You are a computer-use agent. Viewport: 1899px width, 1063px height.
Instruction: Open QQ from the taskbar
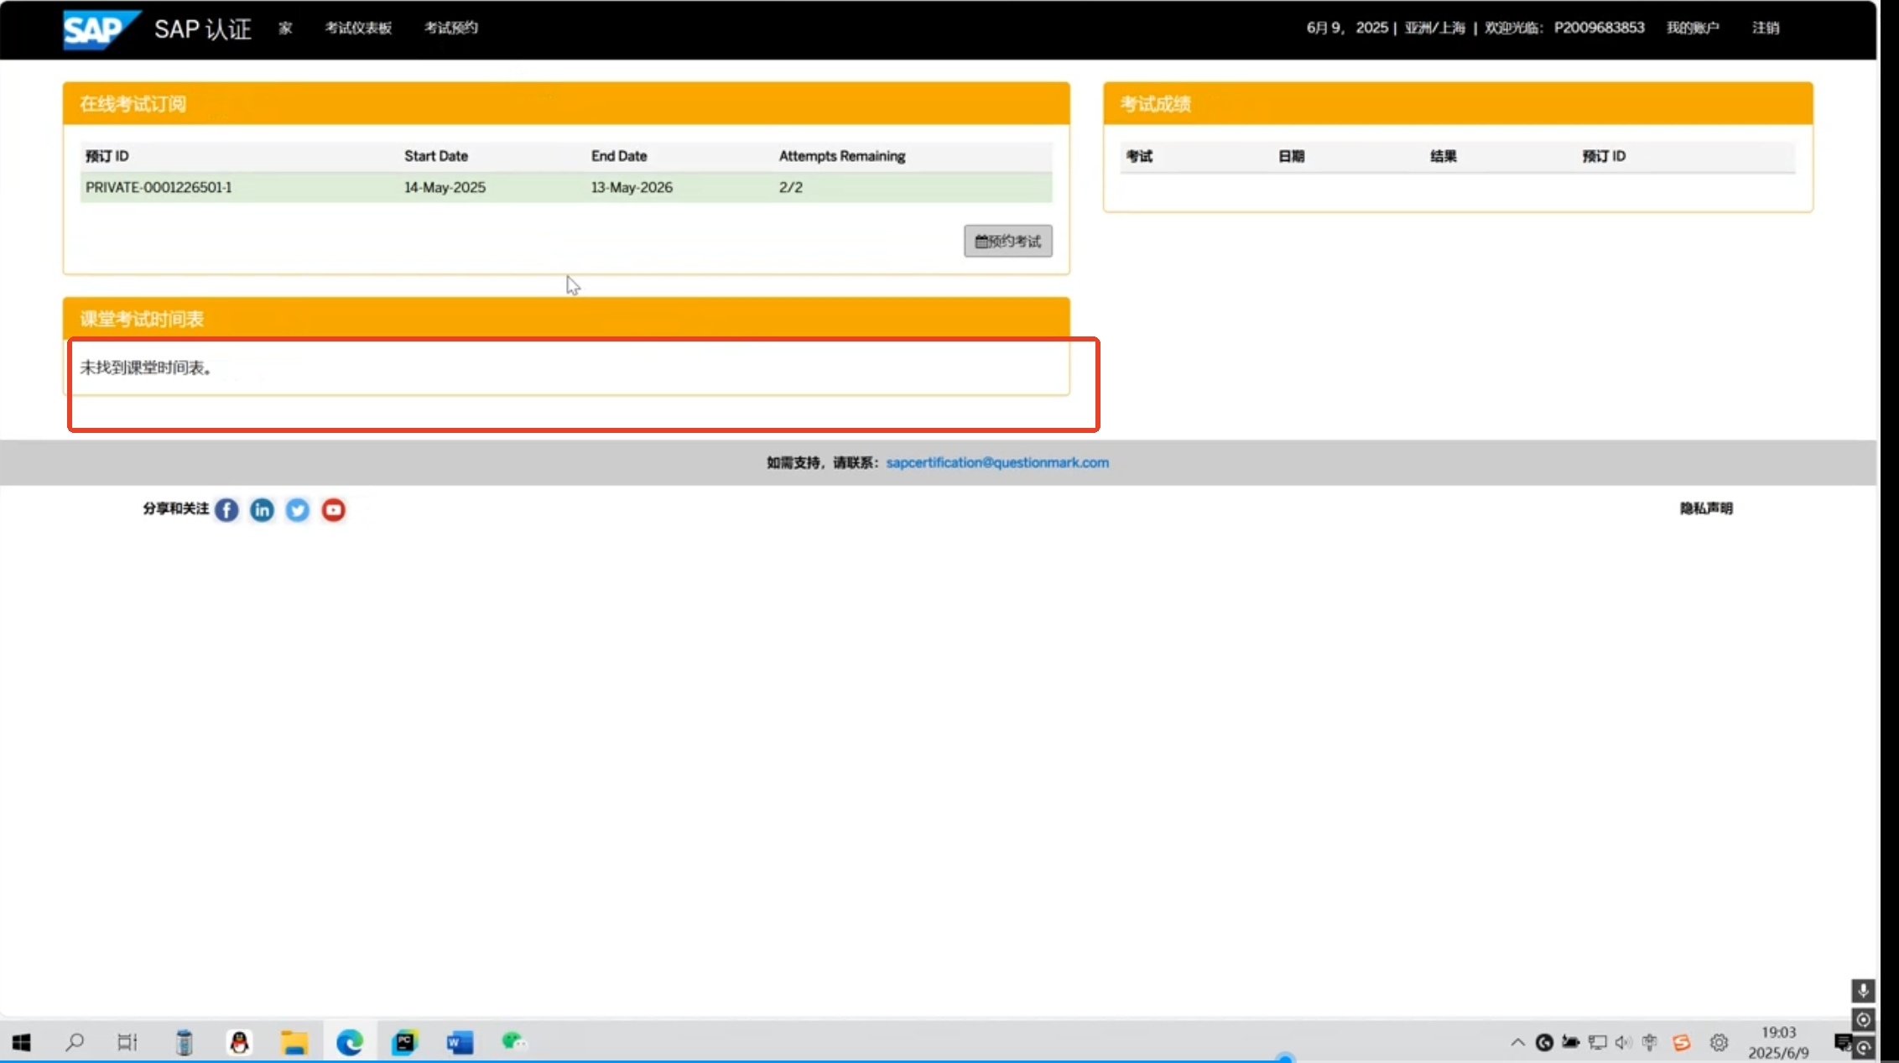click(x=240, y=1042)
